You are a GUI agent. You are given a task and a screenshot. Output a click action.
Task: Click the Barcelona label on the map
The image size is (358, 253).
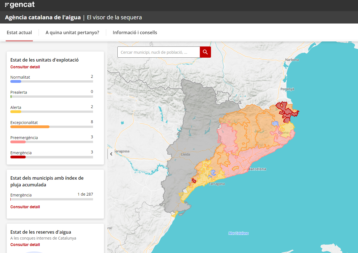click(x=257, y=169)
